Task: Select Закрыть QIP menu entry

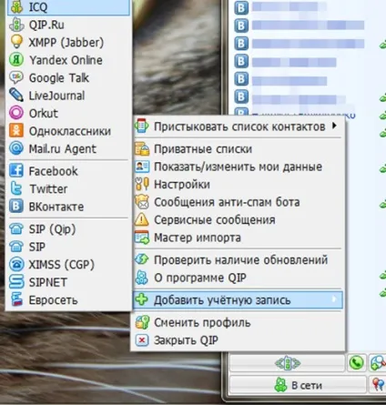Action: coord(239,340)
